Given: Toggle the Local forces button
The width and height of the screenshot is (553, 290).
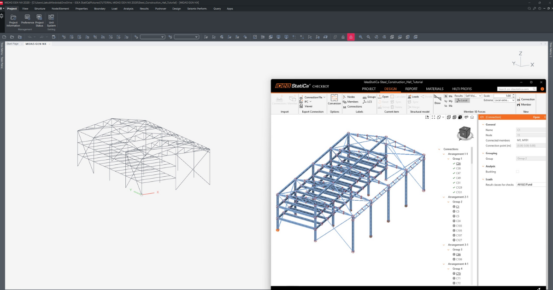Looking at the screenshot, I should pyautogui.click(x=462, y=100).
